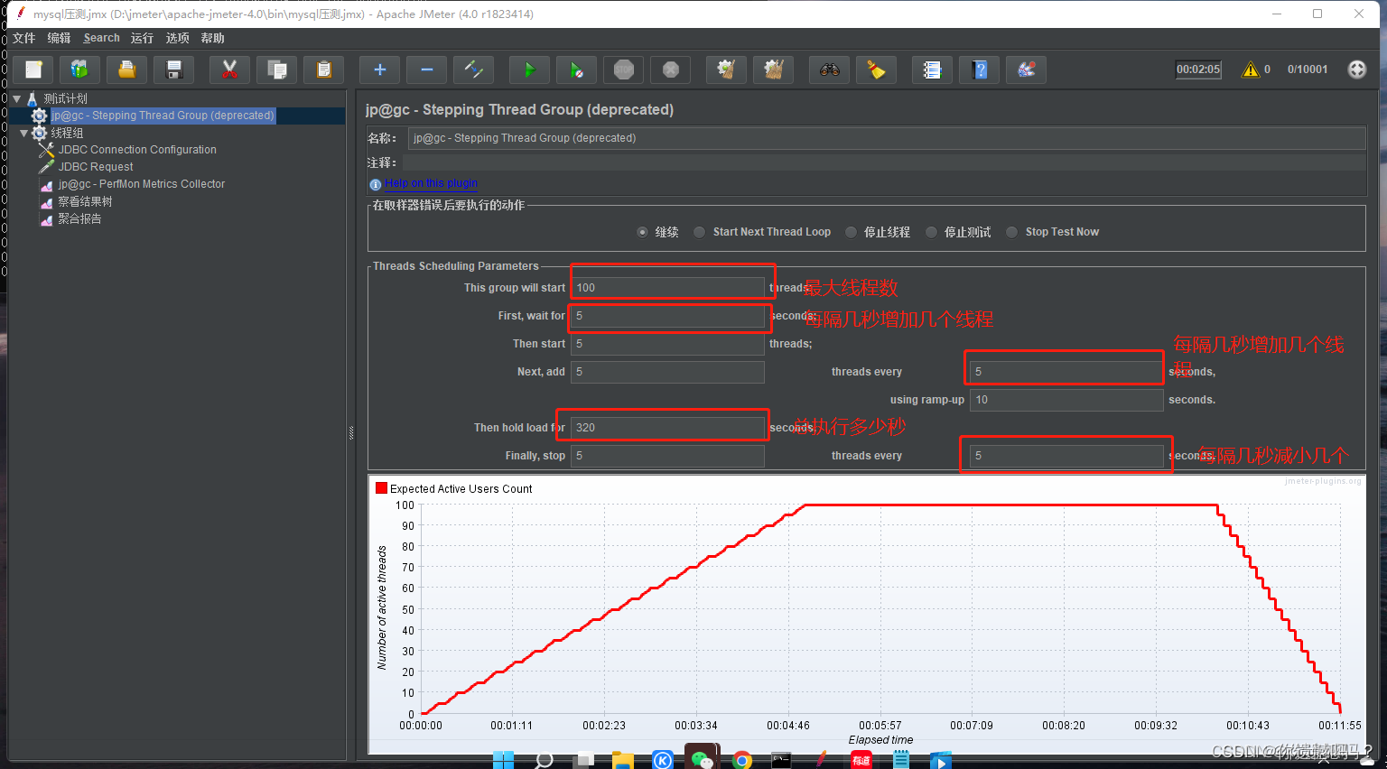The height and width of the screenshot is (769, 1387).
Task: Select the Stop Test Now radio button
Action: point(1011,232)
